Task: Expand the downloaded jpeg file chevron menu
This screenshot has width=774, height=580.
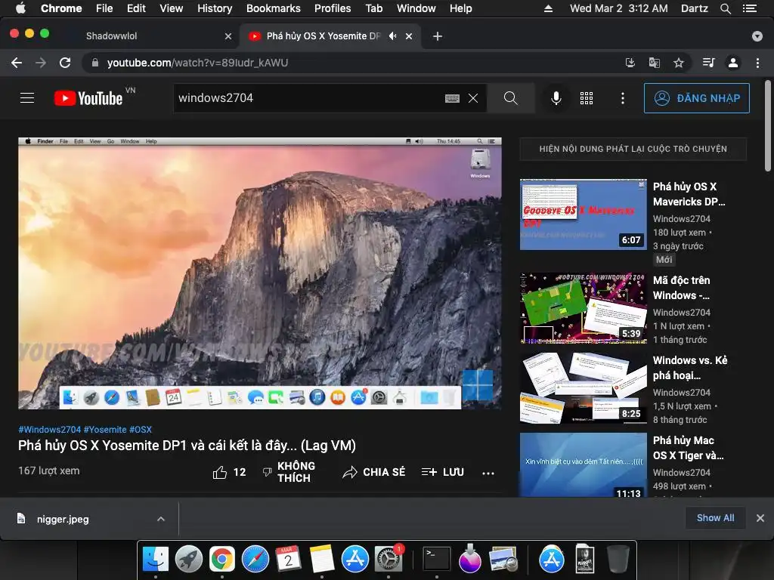Action: pos(161,519)
